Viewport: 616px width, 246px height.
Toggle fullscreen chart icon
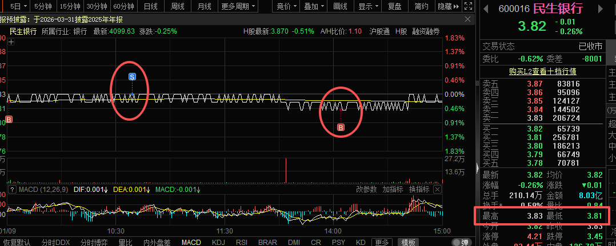point(468,6)
